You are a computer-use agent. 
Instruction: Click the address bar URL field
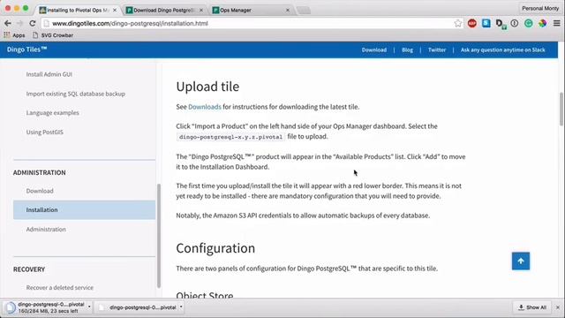[x=249, y=24]
